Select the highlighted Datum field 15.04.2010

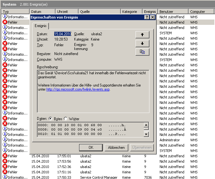pos(63,34)
